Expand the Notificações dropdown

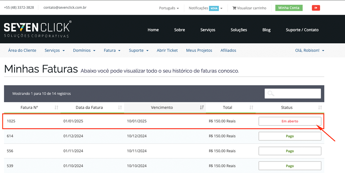[205, 8]
